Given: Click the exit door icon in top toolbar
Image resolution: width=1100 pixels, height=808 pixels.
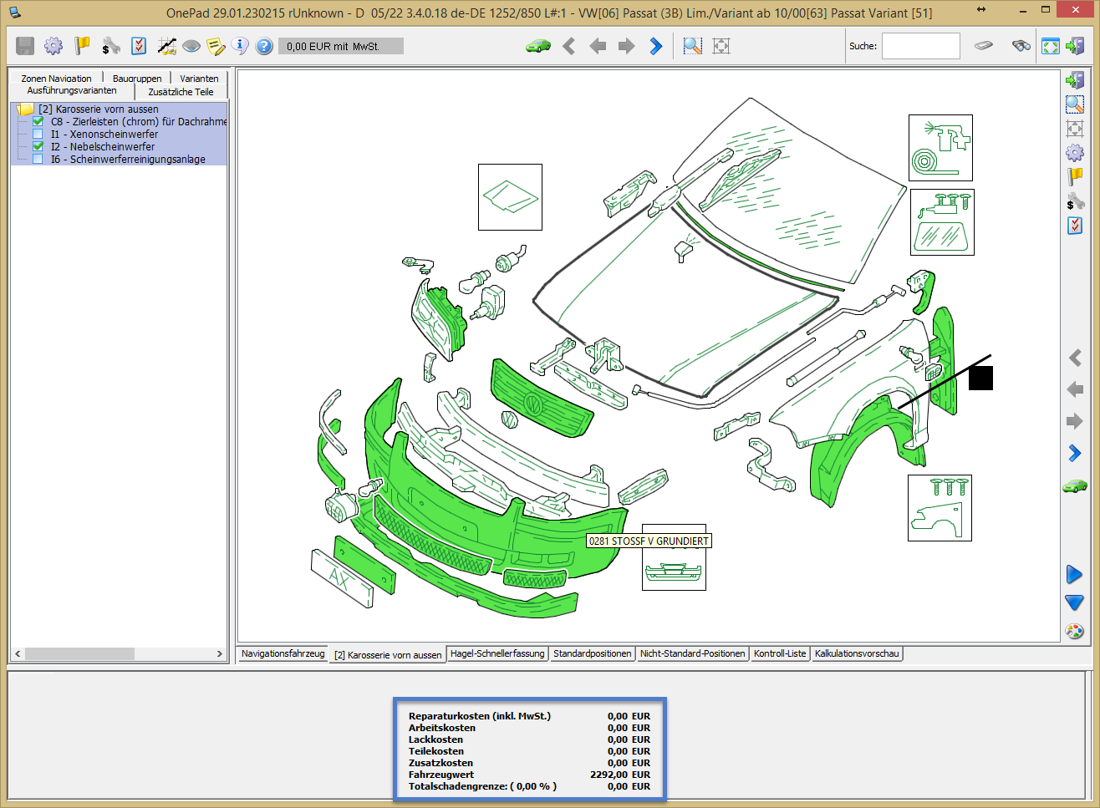Looking at the screenshot, I should point(1075,46).
